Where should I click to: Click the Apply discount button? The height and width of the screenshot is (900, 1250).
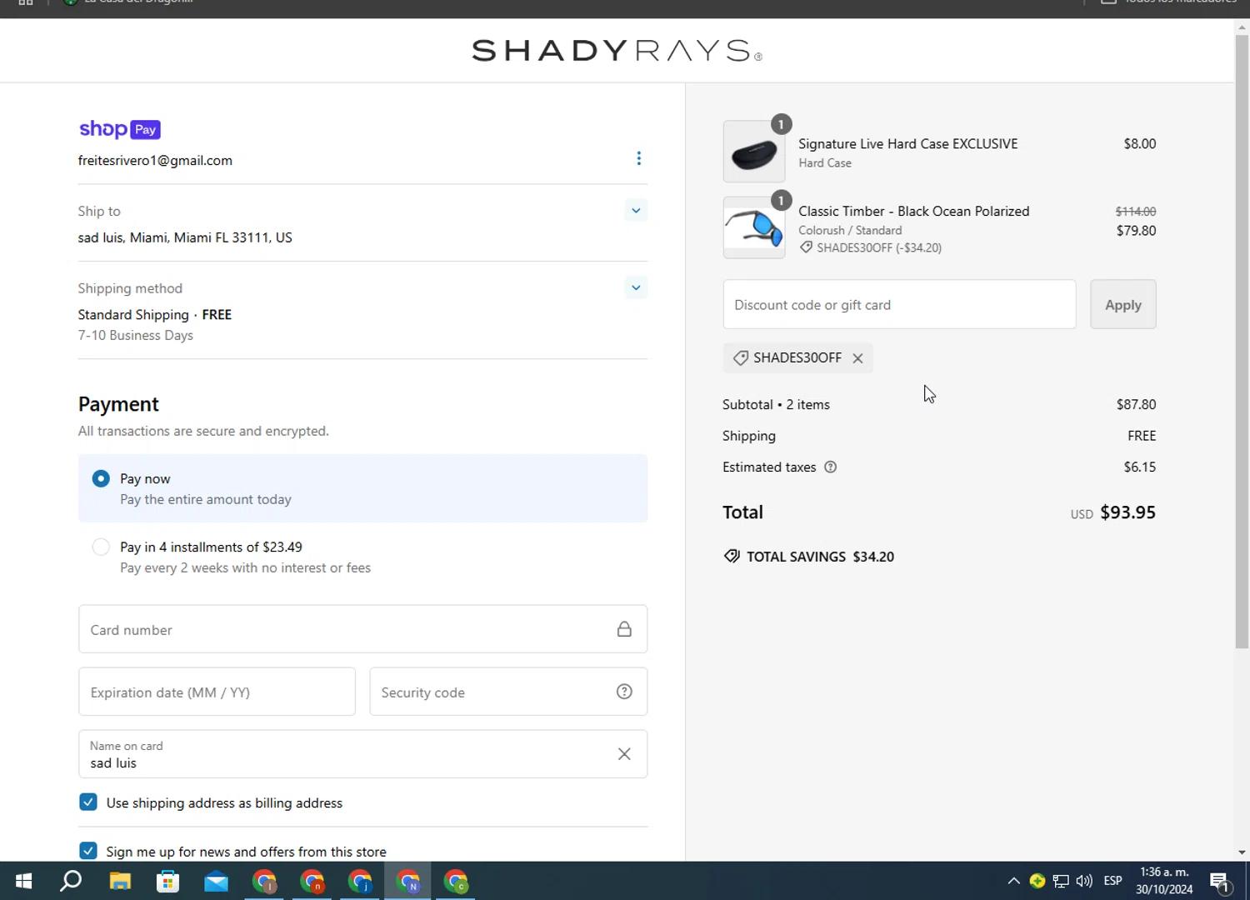(x=1122, y=304)
